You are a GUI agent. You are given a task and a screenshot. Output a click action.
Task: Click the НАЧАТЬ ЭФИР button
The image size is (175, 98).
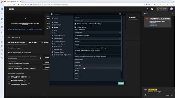coord(162,9)
